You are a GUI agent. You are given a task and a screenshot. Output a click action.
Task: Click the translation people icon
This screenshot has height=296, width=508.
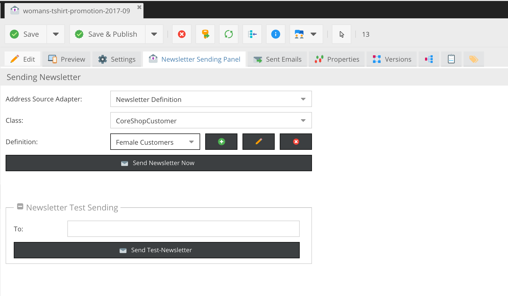pos(299,34)
